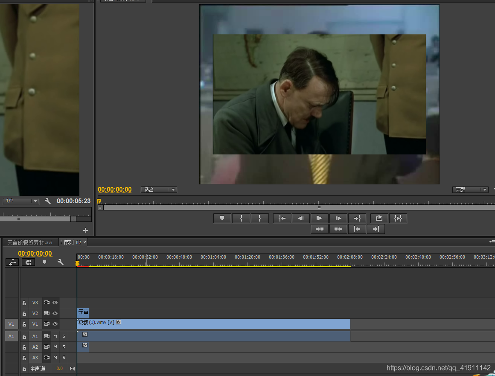Viewport: 495px width, 376px height.
Task: Add a marker to the timeline
Action: coord(44,262)
